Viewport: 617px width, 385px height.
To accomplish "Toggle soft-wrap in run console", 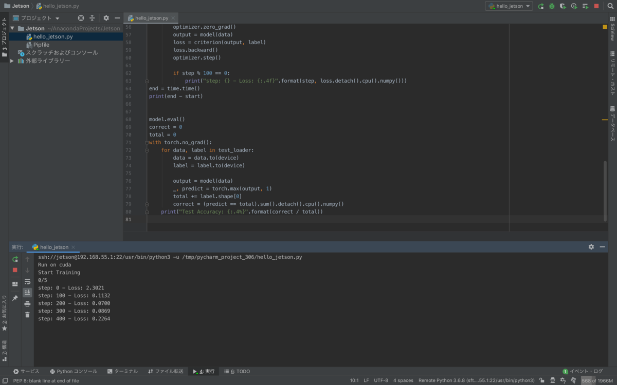I will pos(27,281).
